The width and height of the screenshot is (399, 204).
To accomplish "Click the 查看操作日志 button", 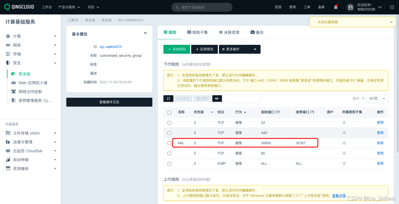I will (x=109, y=102).
